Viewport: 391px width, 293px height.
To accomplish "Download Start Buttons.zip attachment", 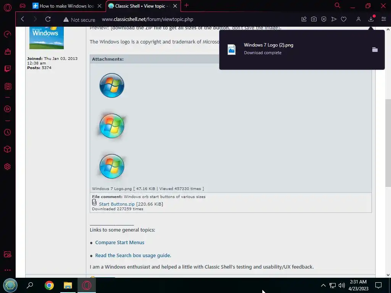I will click(x=117, y=204).
